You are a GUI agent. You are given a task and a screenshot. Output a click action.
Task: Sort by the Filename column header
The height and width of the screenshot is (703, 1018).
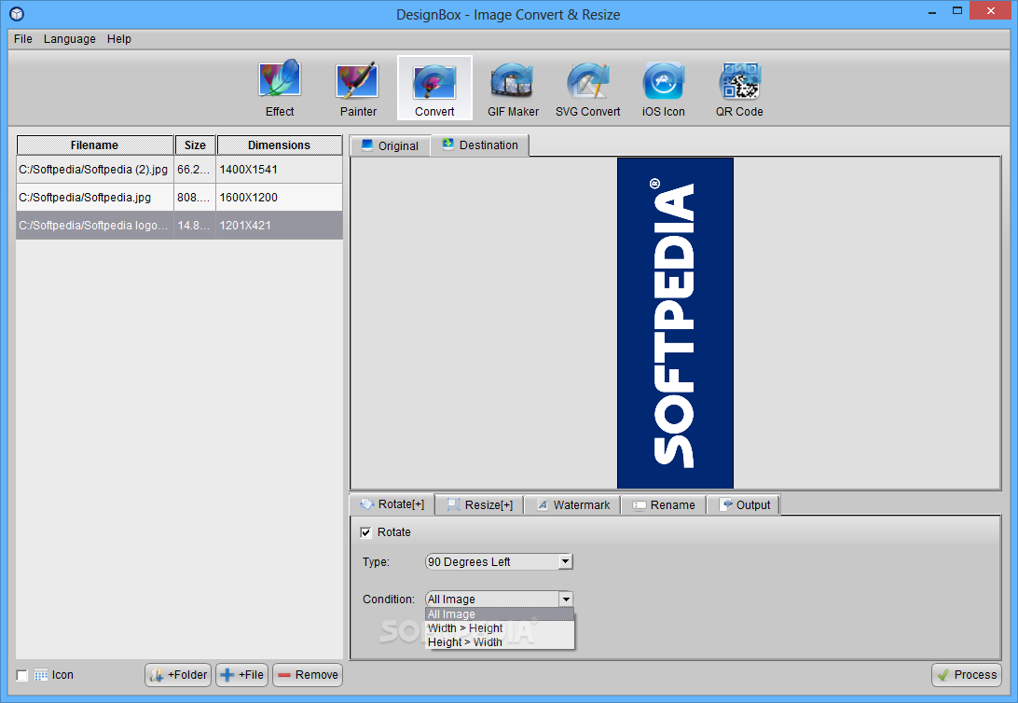click(x=95, y=145)
